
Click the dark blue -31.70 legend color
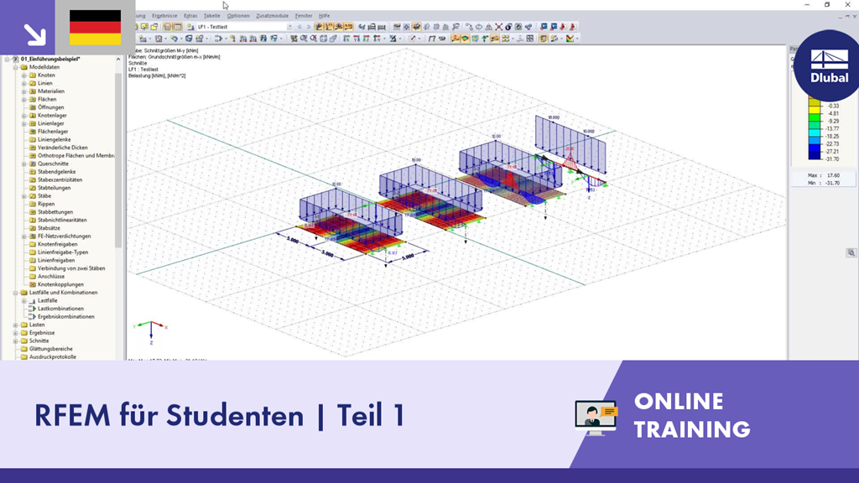pyautogui.click(x=815, y=155)
